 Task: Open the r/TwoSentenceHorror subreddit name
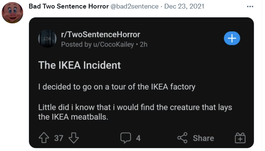pos(100,35)
